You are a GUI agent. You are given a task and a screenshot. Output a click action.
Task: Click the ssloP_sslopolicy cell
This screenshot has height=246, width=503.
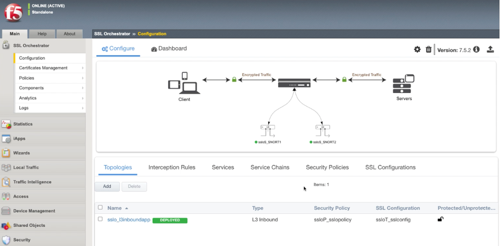333,220
